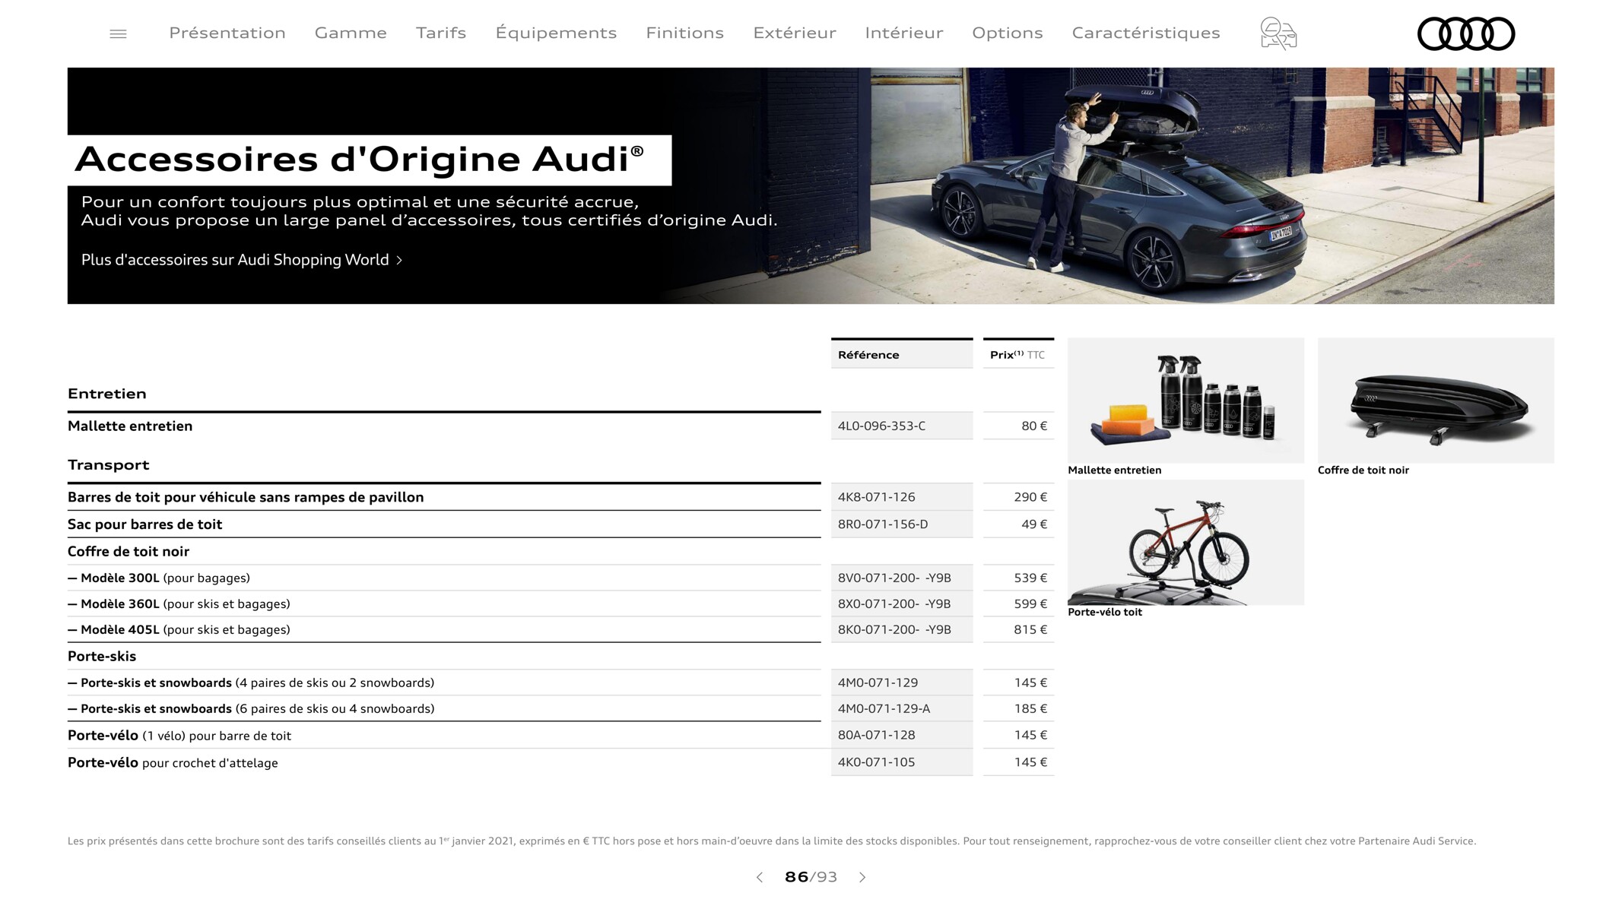The height and width of the screenshot is (912, 1622).
Task: Open the hamburger menu icon
Action: 118,33
